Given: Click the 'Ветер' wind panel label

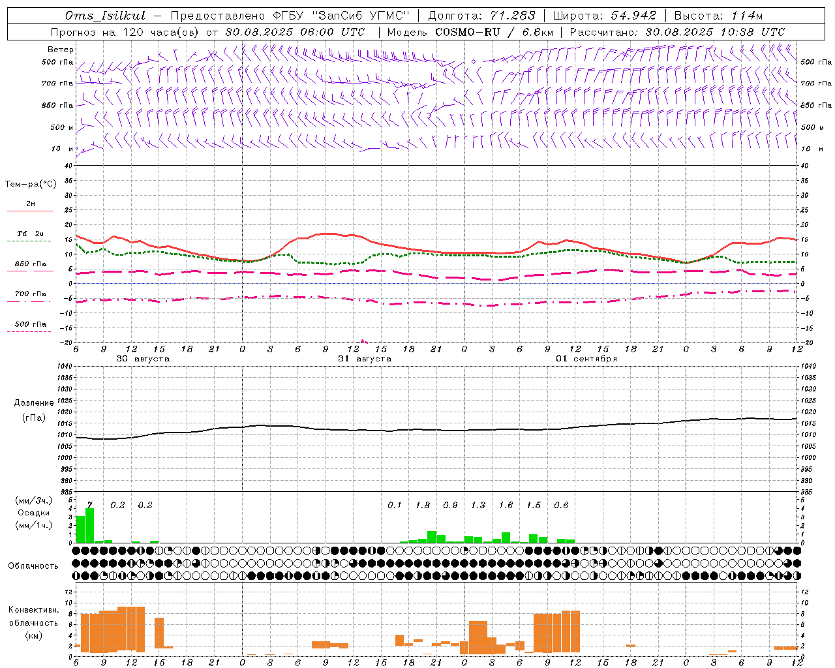Looking at the screenshot, I should coord(61,50).
